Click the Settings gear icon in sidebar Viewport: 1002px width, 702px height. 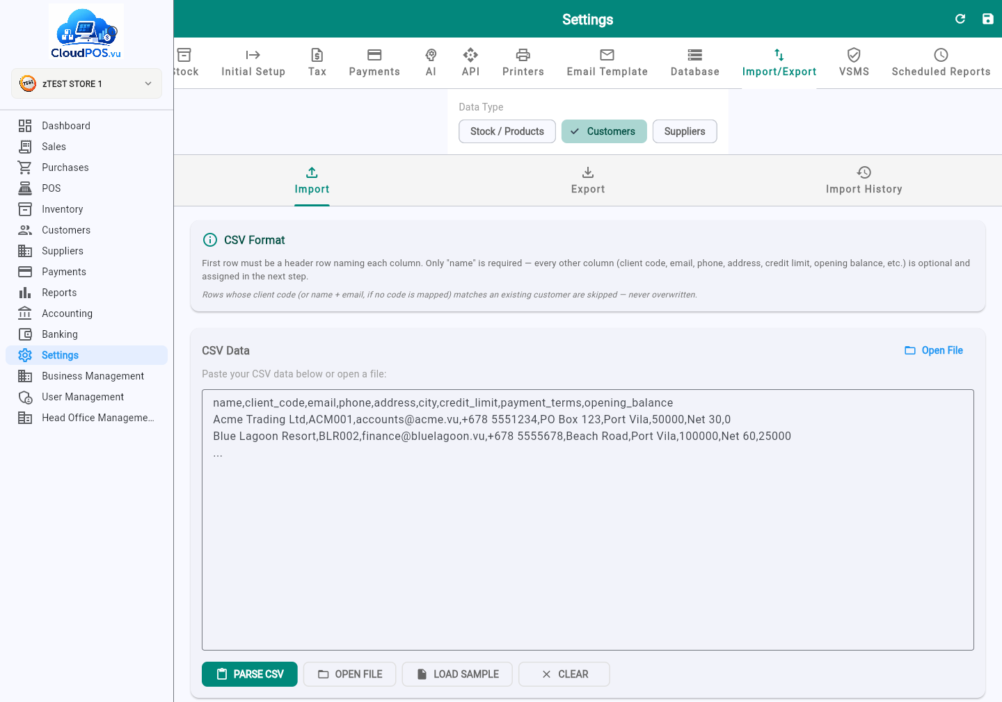tap(25, 355)
